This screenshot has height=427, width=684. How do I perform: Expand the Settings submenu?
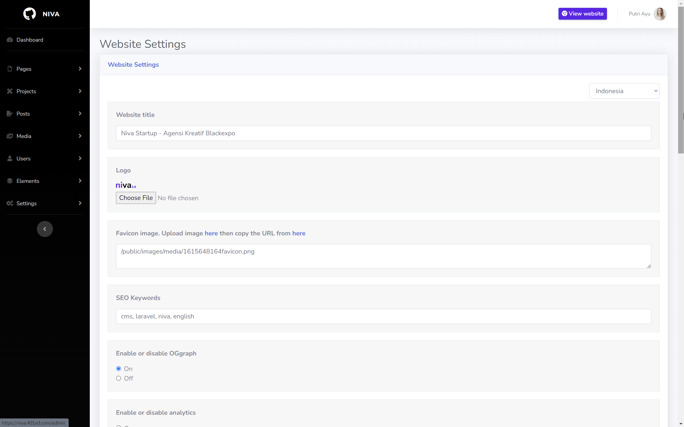click(x=80, y=203)
